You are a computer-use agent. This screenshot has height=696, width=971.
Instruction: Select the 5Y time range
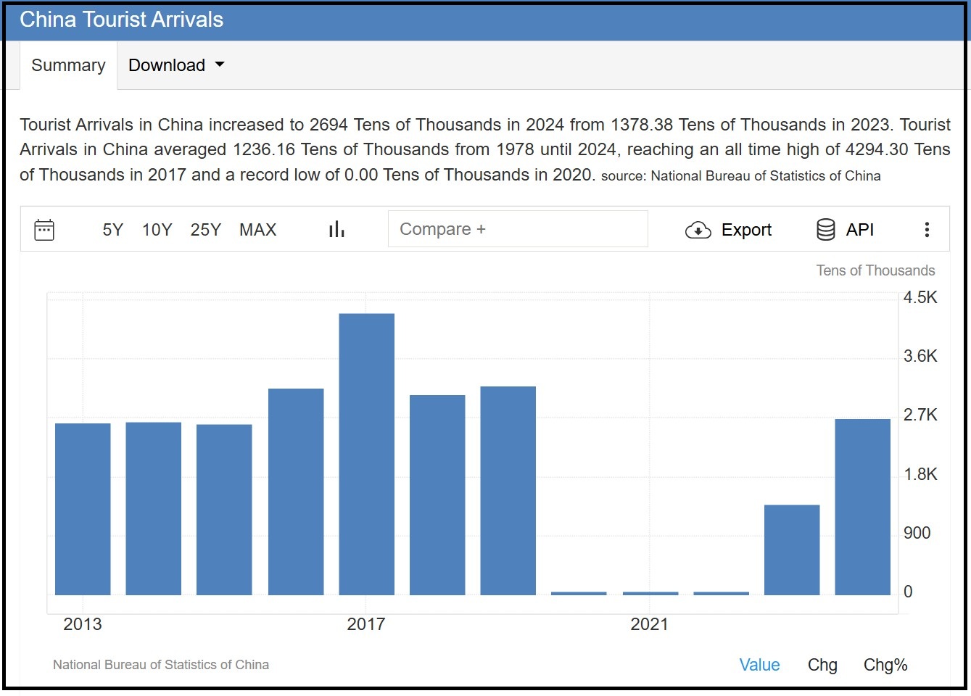(x=112, y=229)
